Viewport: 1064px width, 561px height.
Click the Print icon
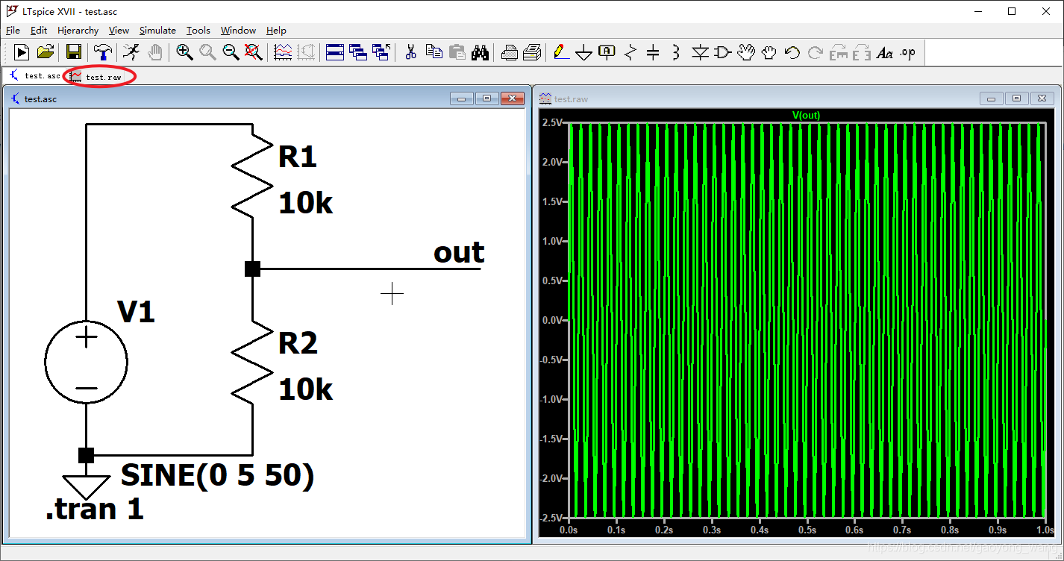(532, 52)
